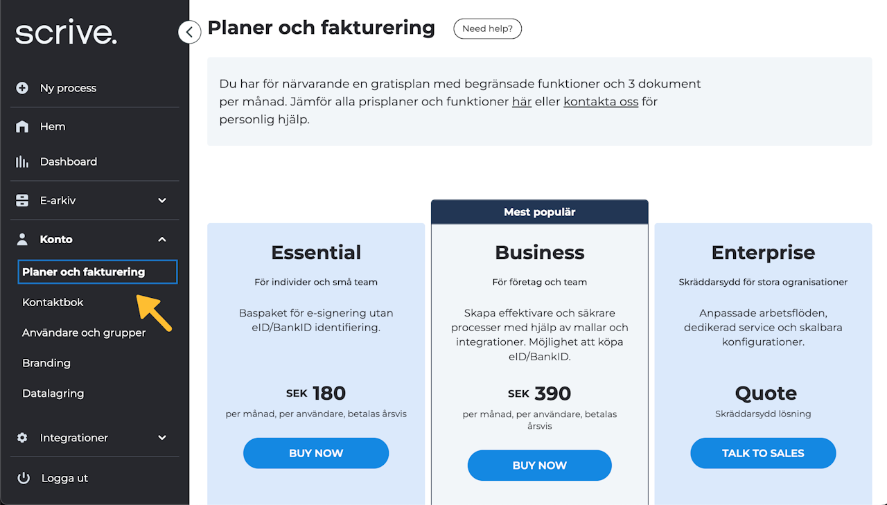Screen dimensions: 887x505
Task: Expand the E-arkiv section chevron
Action: pyautogui.click(x=162, y=200)
